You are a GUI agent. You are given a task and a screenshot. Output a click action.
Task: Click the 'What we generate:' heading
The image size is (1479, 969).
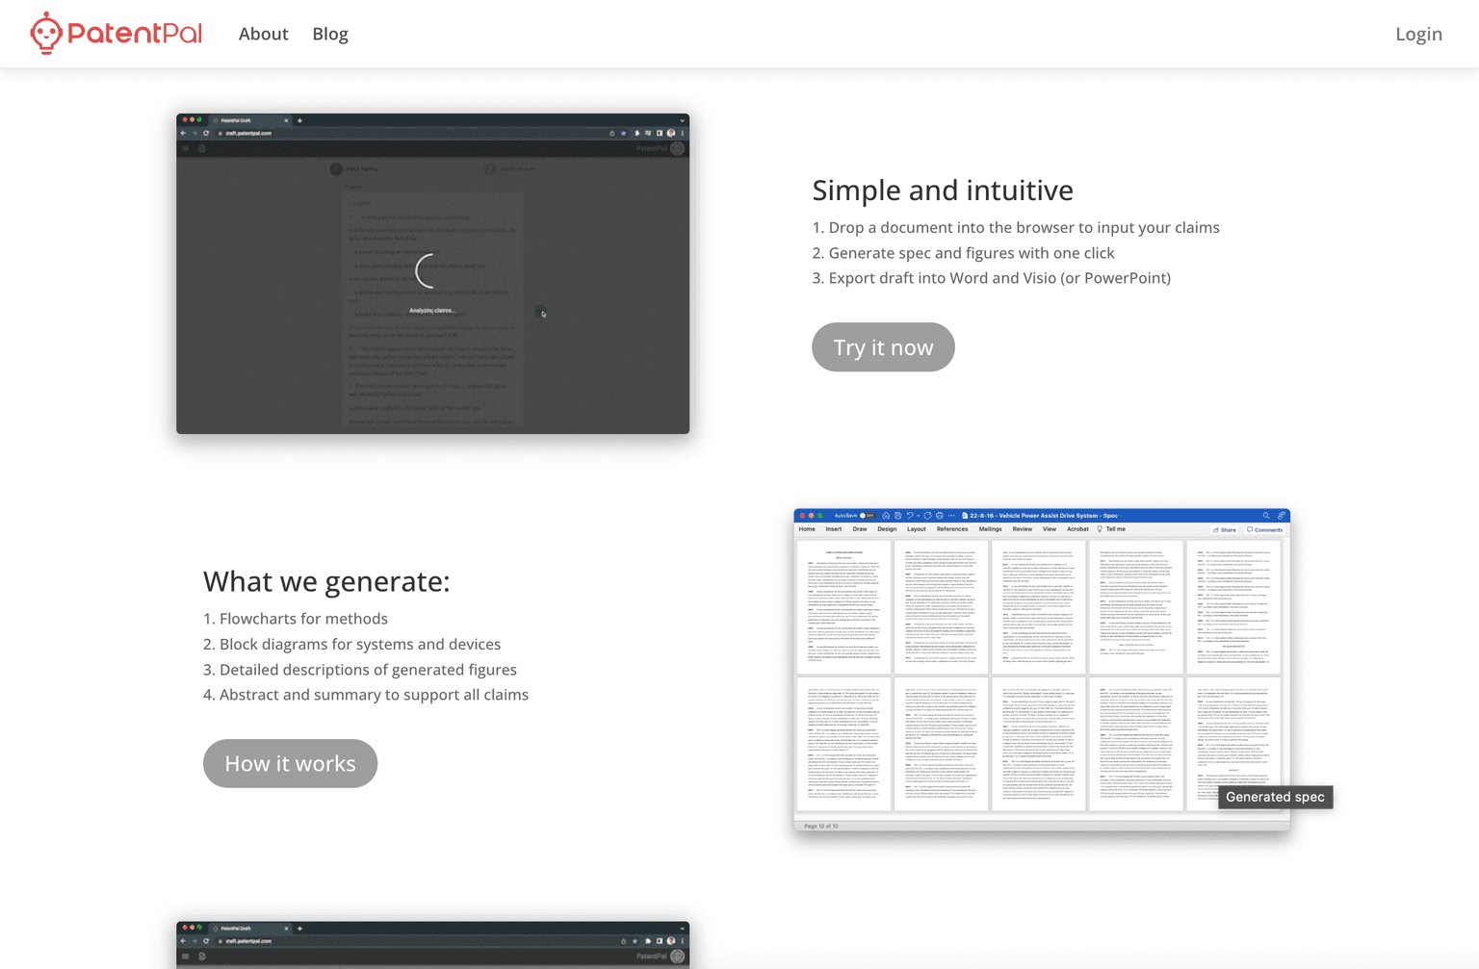(x=326, y=581)
